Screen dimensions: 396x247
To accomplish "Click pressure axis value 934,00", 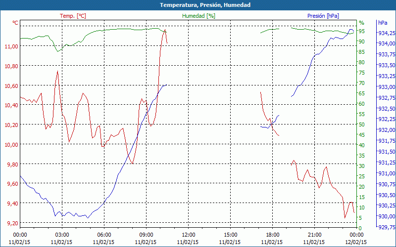I will click(387, 43).
